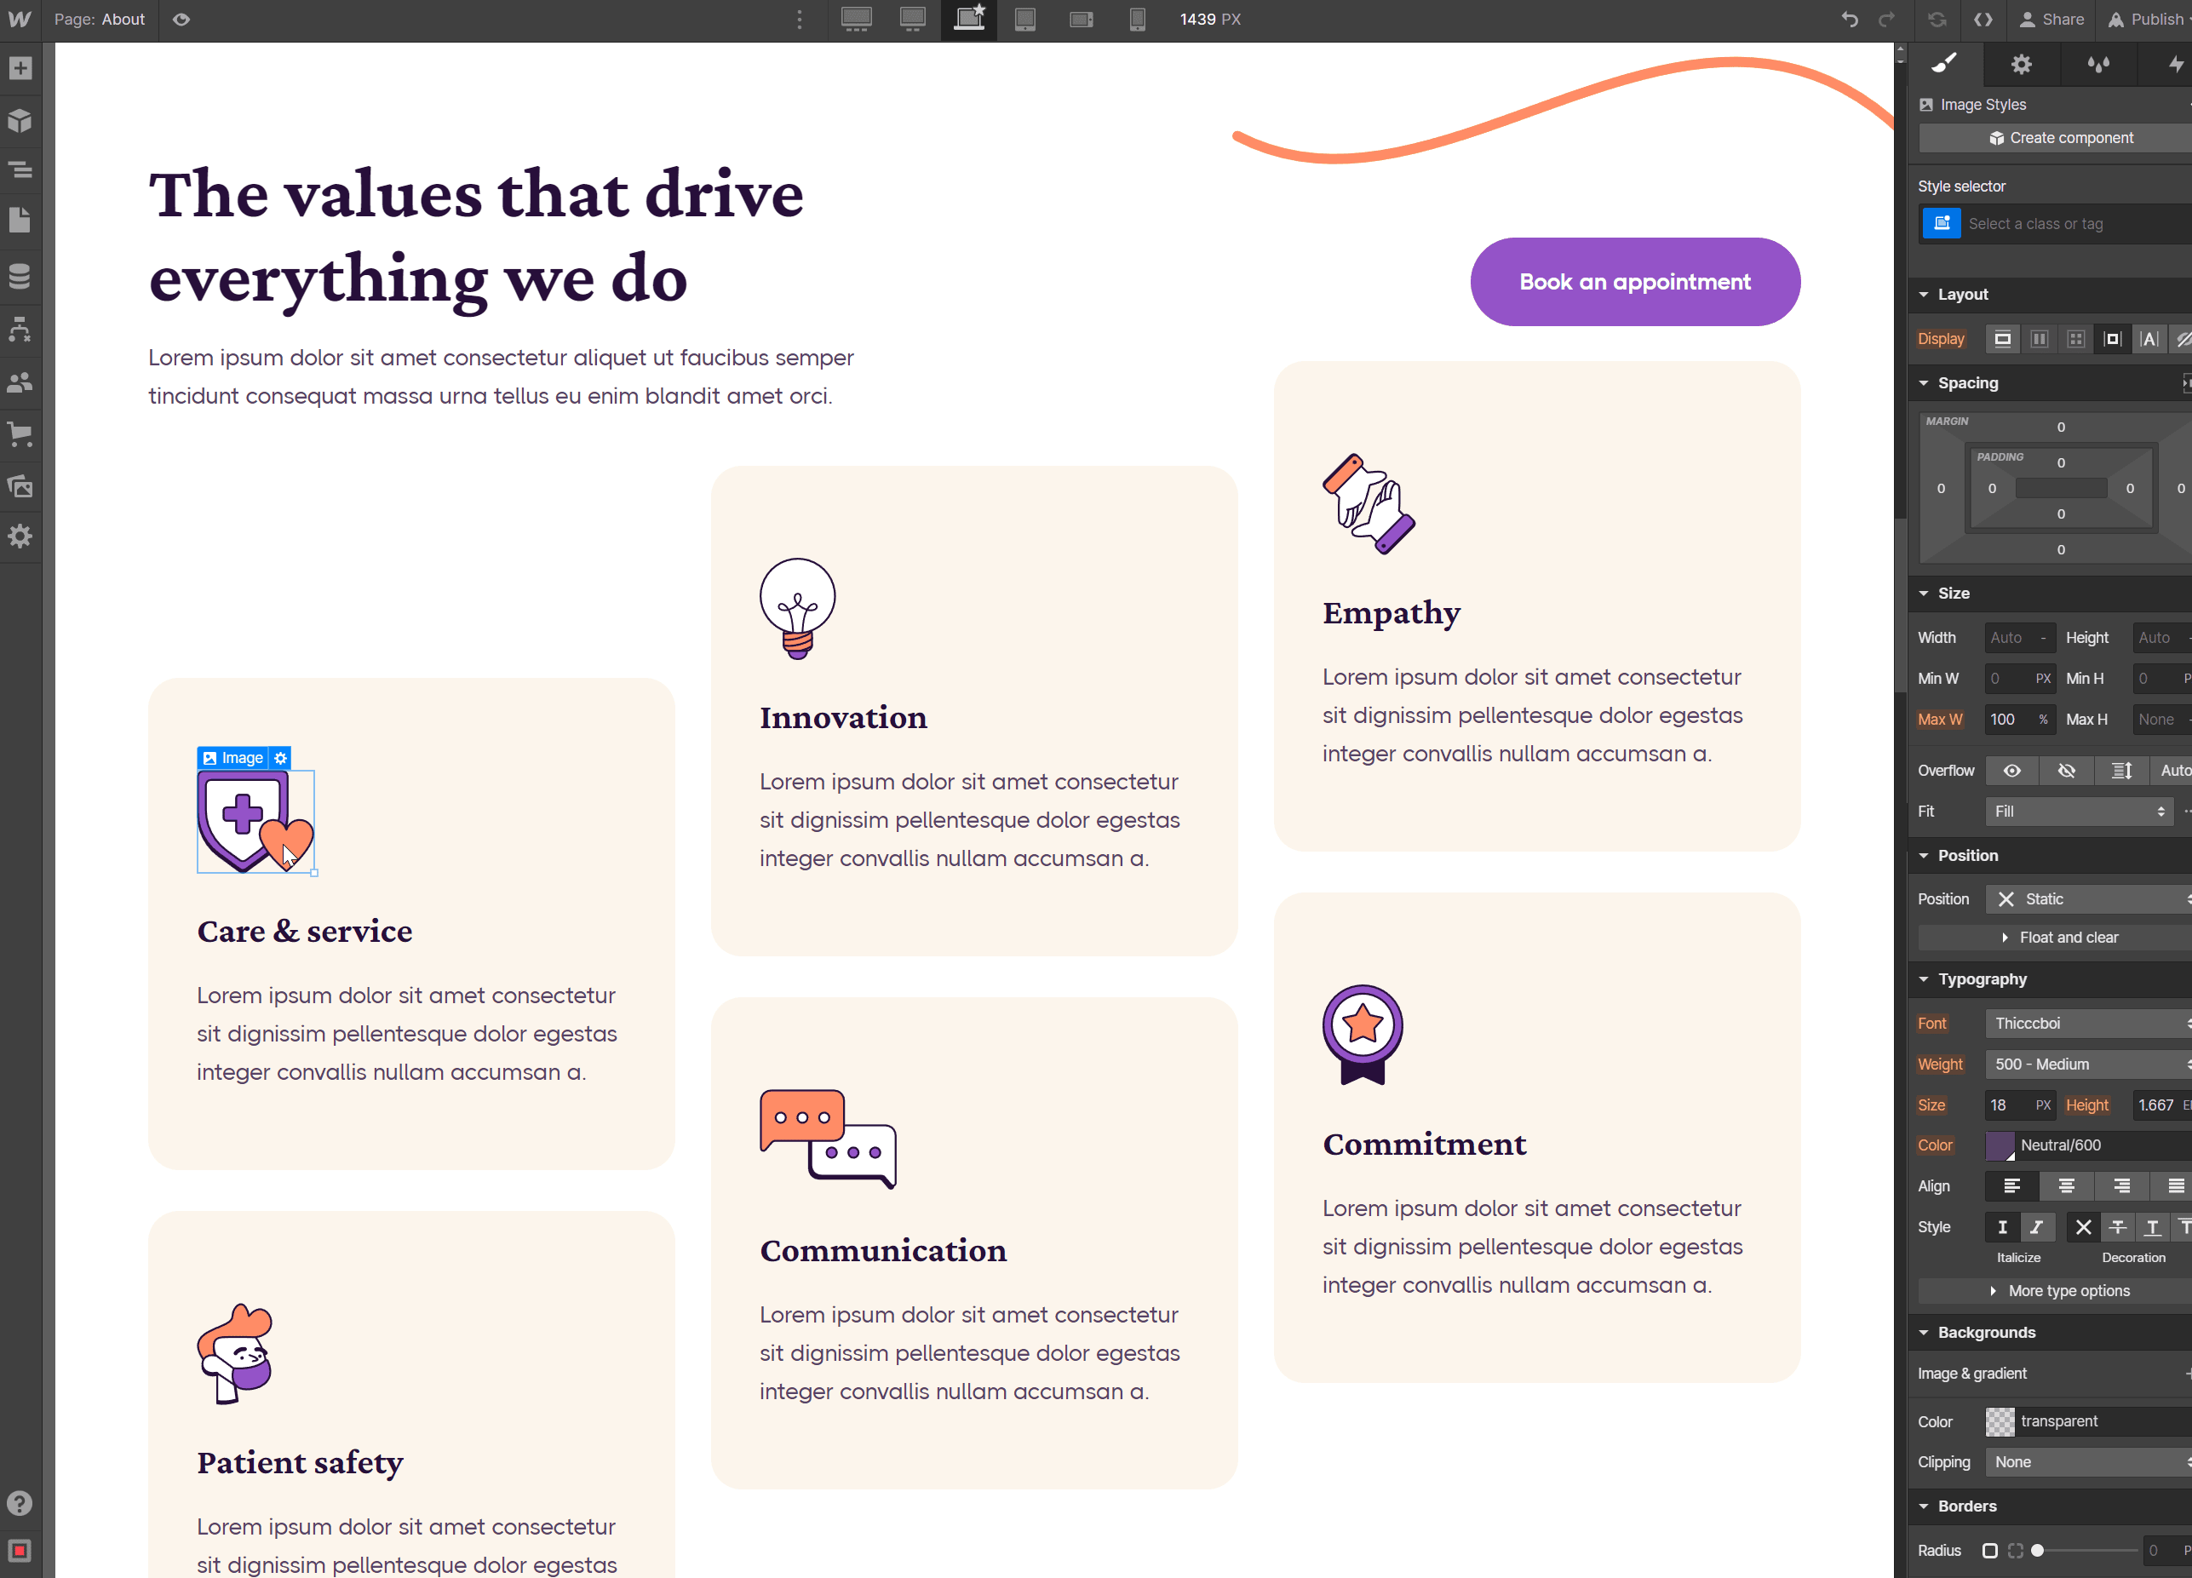Viewport: 2192px width, 1578px height.
Task: Set display to inline
Action: 2149,339
